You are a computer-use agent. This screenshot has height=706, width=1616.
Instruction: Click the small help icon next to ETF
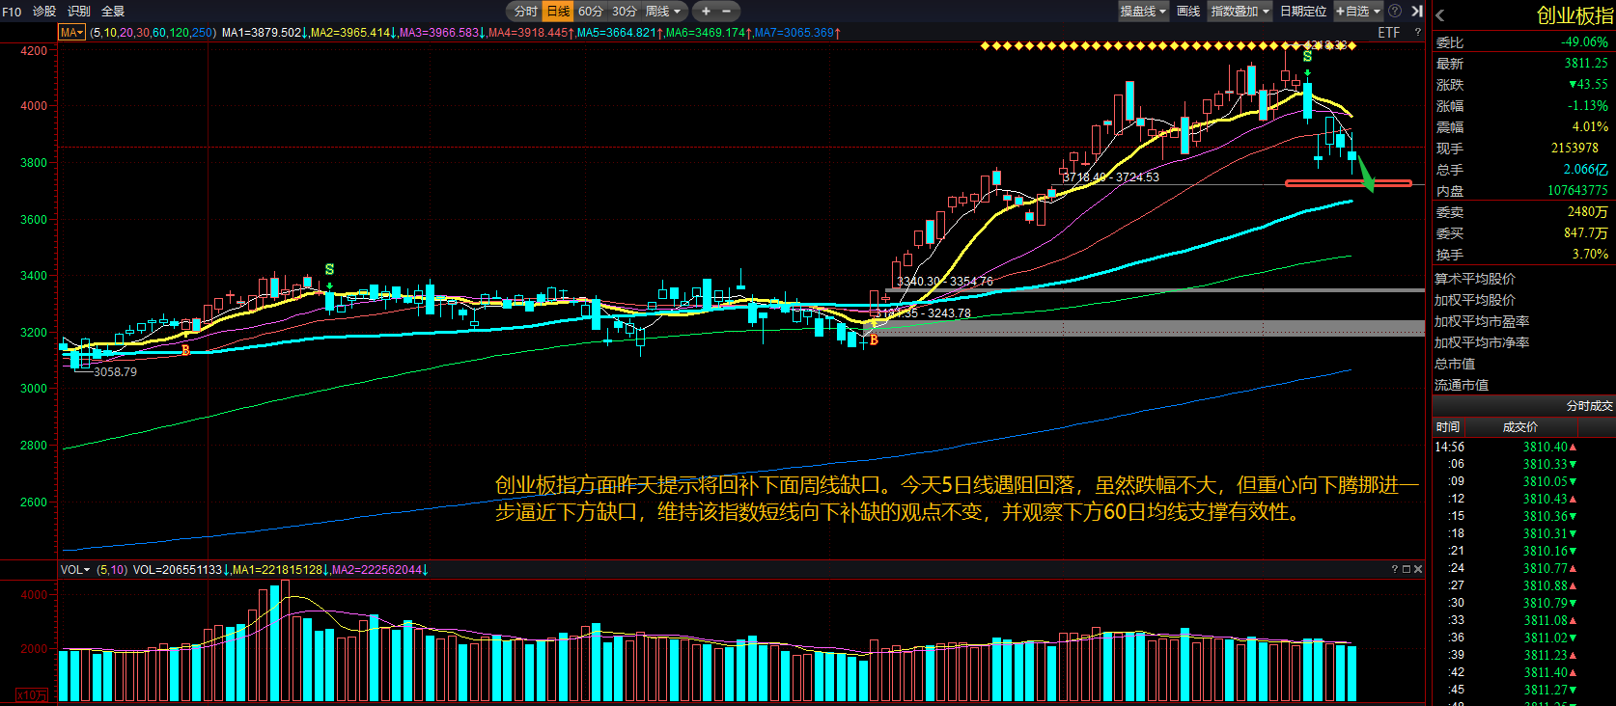pos(1417,33)
